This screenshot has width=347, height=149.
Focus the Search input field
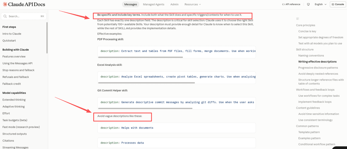(24, 16)
